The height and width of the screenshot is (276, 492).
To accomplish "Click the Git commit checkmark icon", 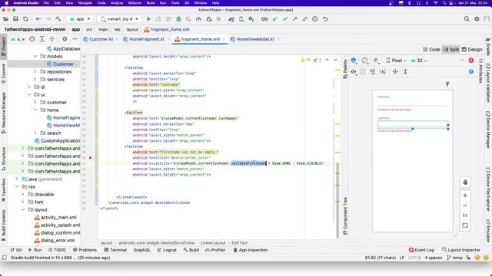I will tap(285, 19).
